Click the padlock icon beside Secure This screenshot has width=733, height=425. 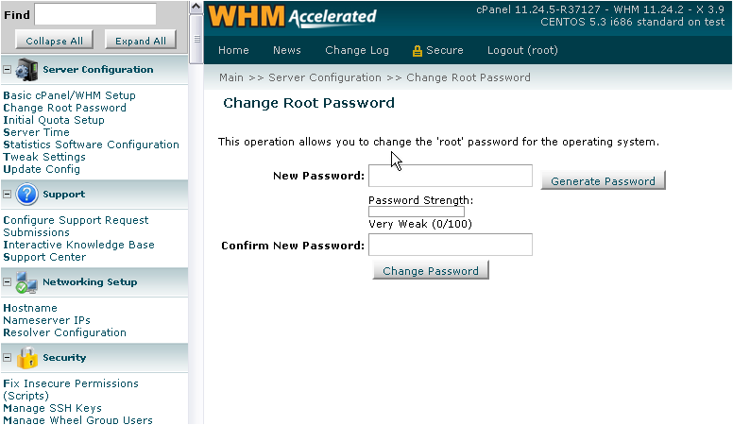coord(417,51)
